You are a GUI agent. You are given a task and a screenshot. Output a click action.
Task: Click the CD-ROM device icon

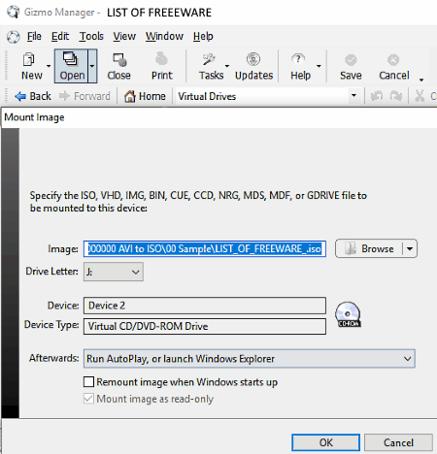pos(348,314)
